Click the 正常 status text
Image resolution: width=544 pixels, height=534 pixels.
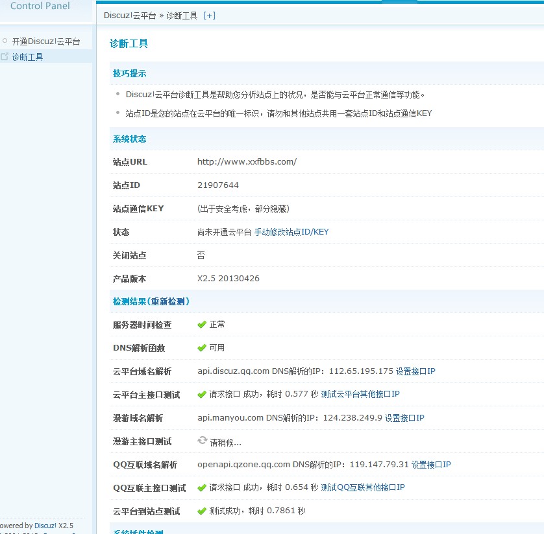click(x=217, y=325)
